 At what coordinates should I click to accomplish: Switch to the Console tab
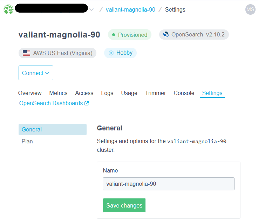point(184,93)
